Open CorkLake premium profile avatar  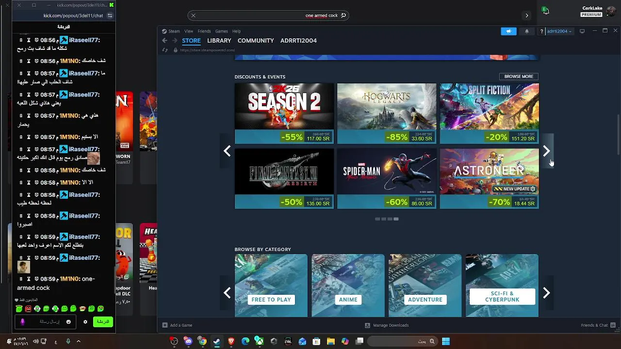(611, 11)
